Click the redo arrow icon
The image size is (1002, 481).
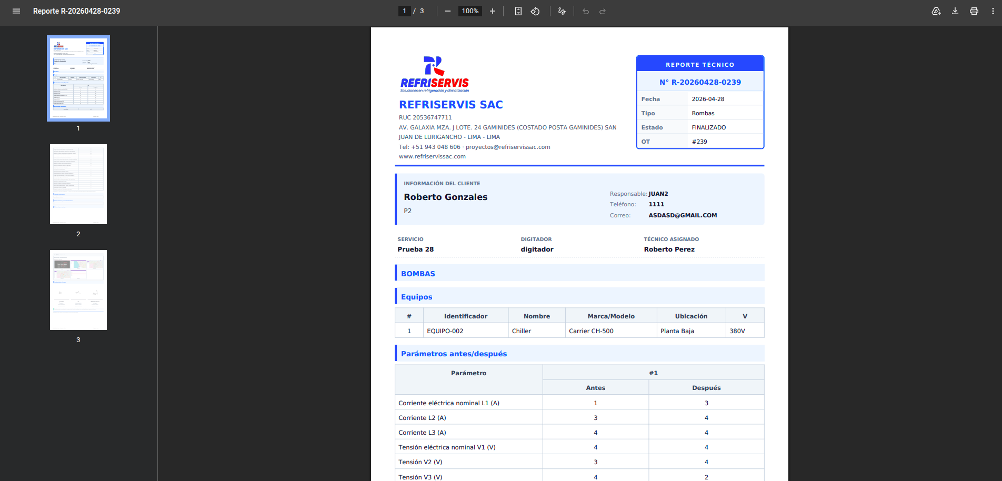click(603, 11)
